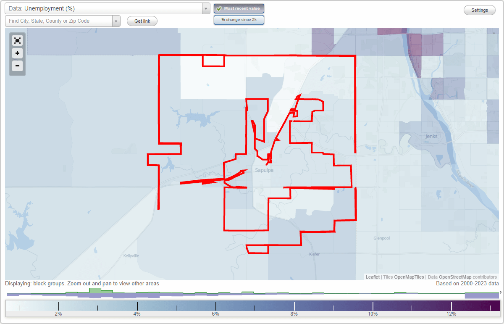The height and width of the screenshot is (324, 504).
Task: Click the Jenks label on map
Action: pyautogui.click(x=431, y=137)
